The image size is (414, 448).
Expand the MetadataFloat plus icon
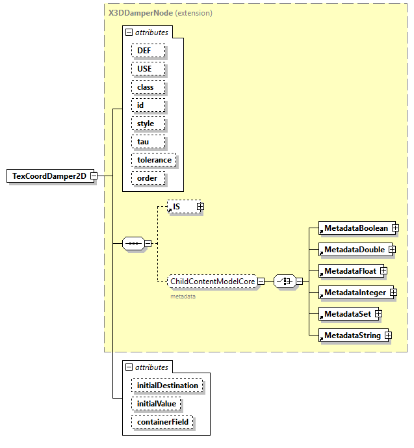[x=383, y=270]
